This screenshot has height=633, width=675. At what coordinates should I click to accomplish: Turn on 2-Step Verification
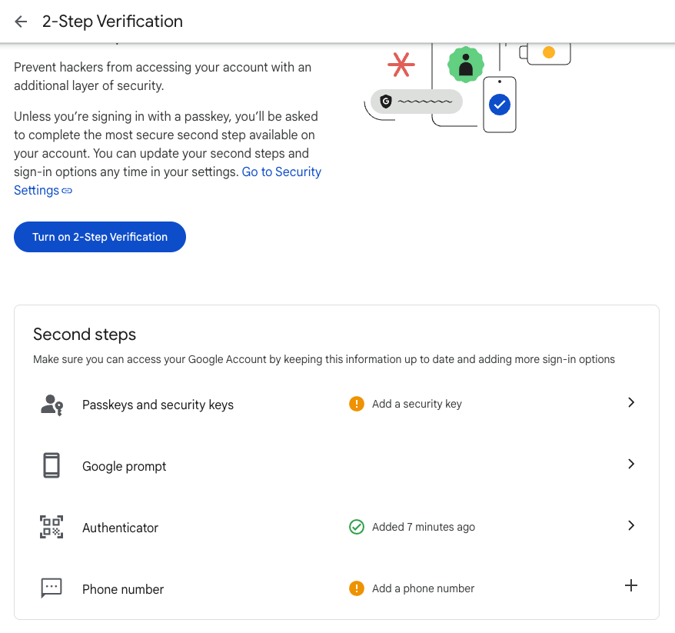100,237
